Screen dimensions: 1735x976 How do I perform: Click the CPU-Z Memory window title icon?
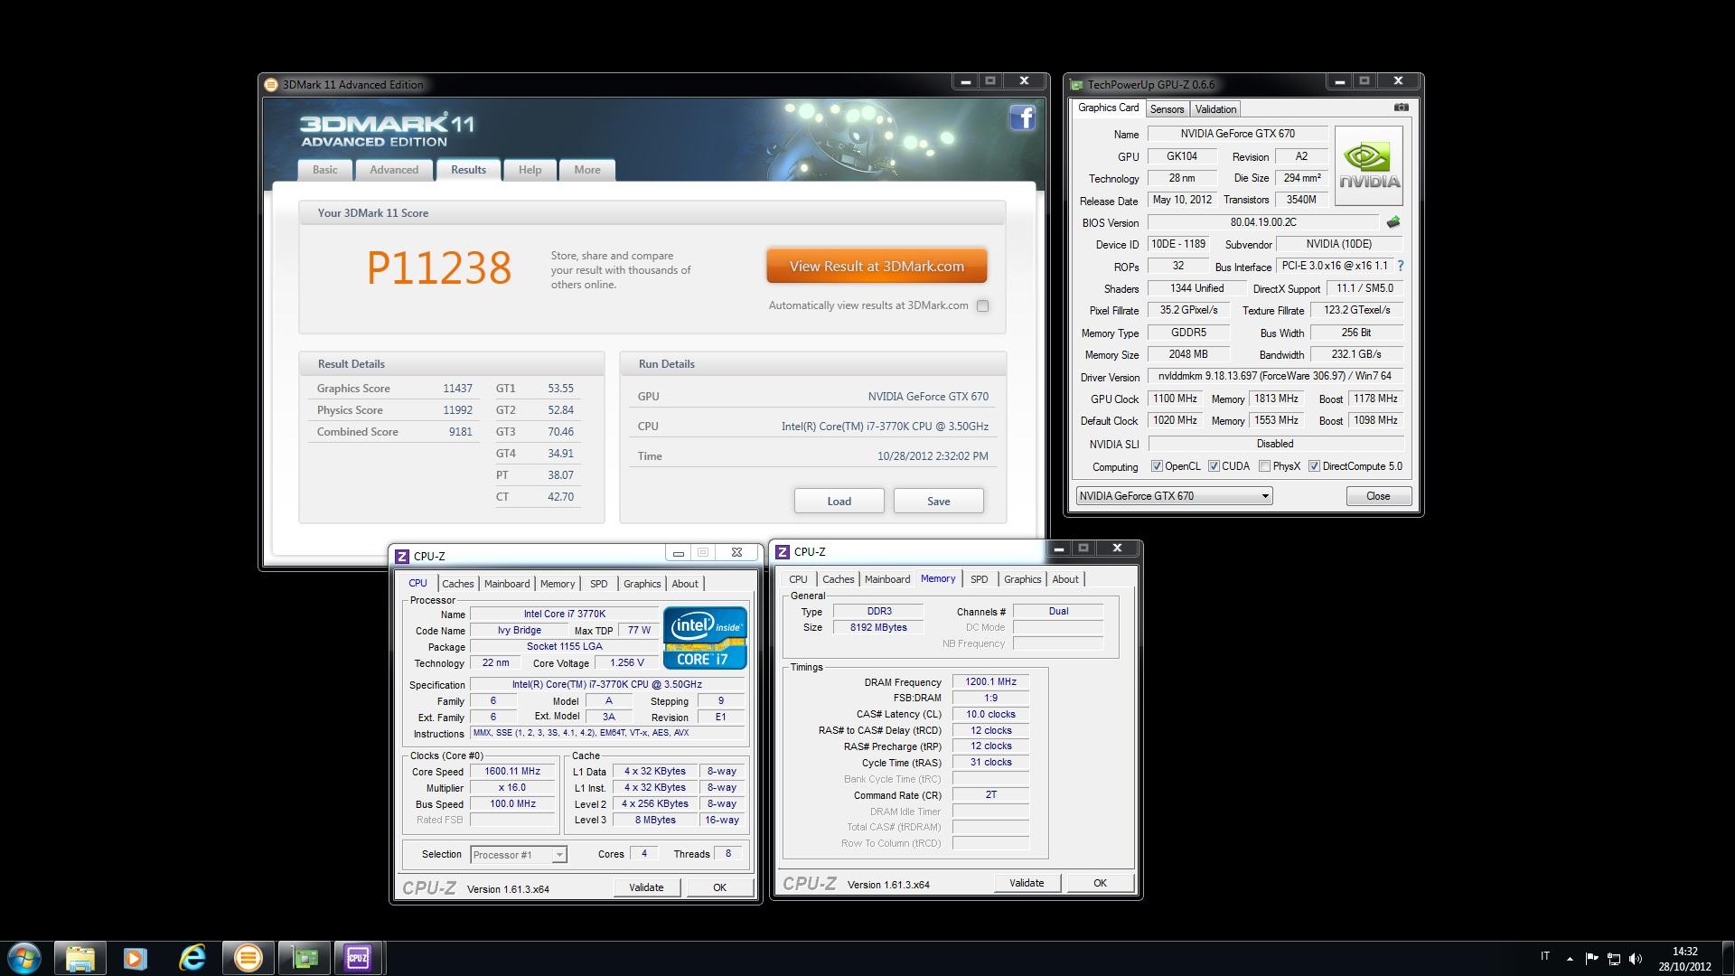(x=783, y=552)
